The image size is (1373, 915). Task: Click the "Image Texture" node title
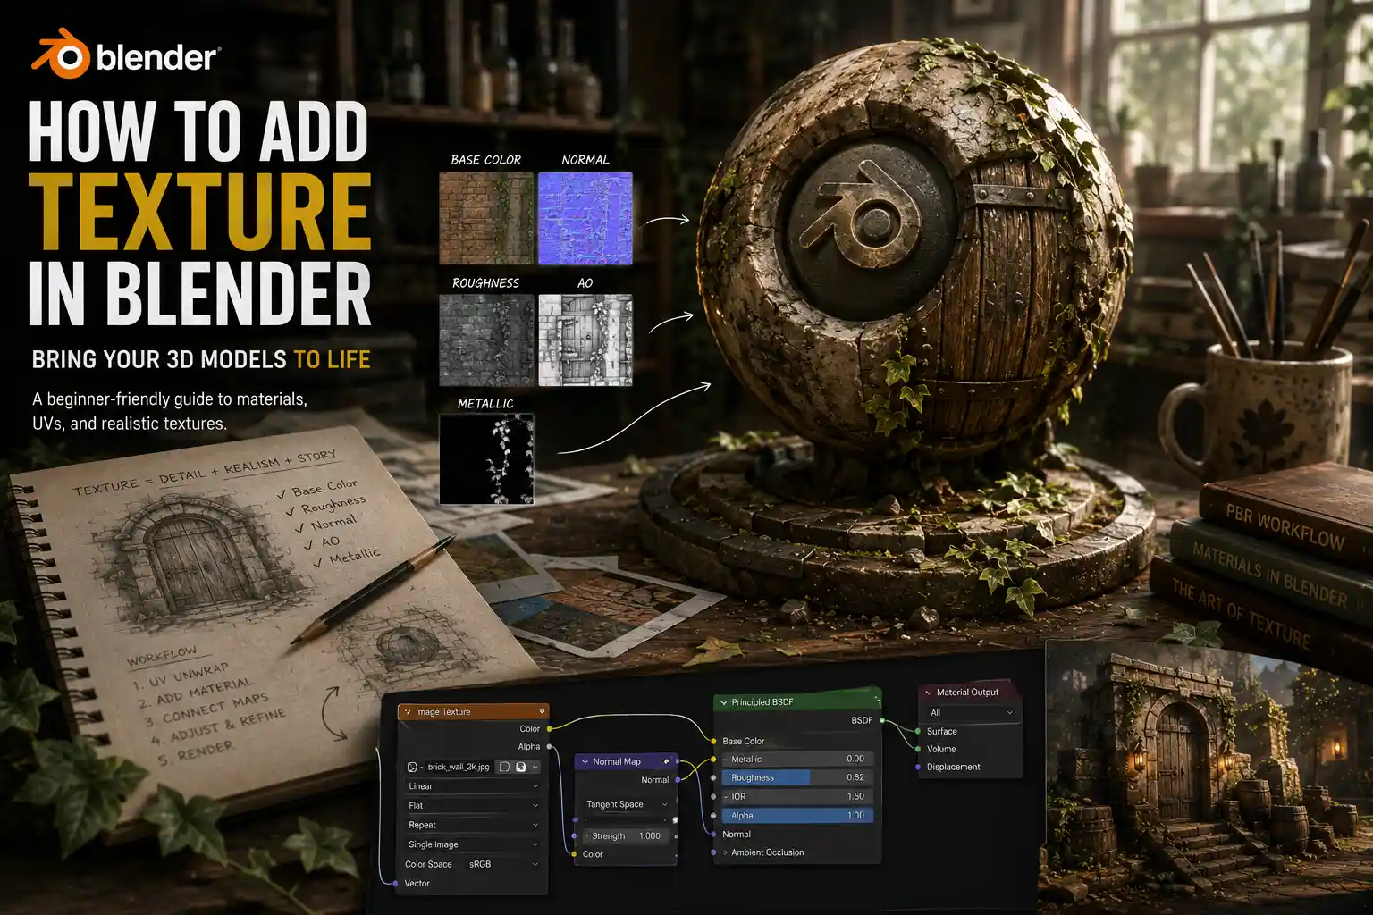[442, 712]
